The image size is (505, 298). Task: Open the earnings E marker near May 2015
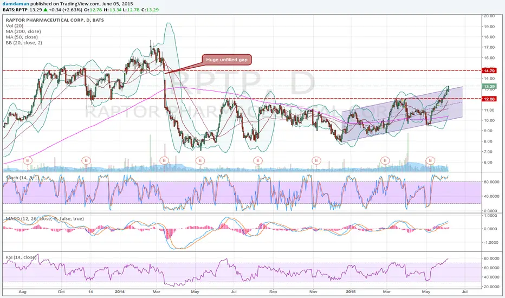coord(430,160)
